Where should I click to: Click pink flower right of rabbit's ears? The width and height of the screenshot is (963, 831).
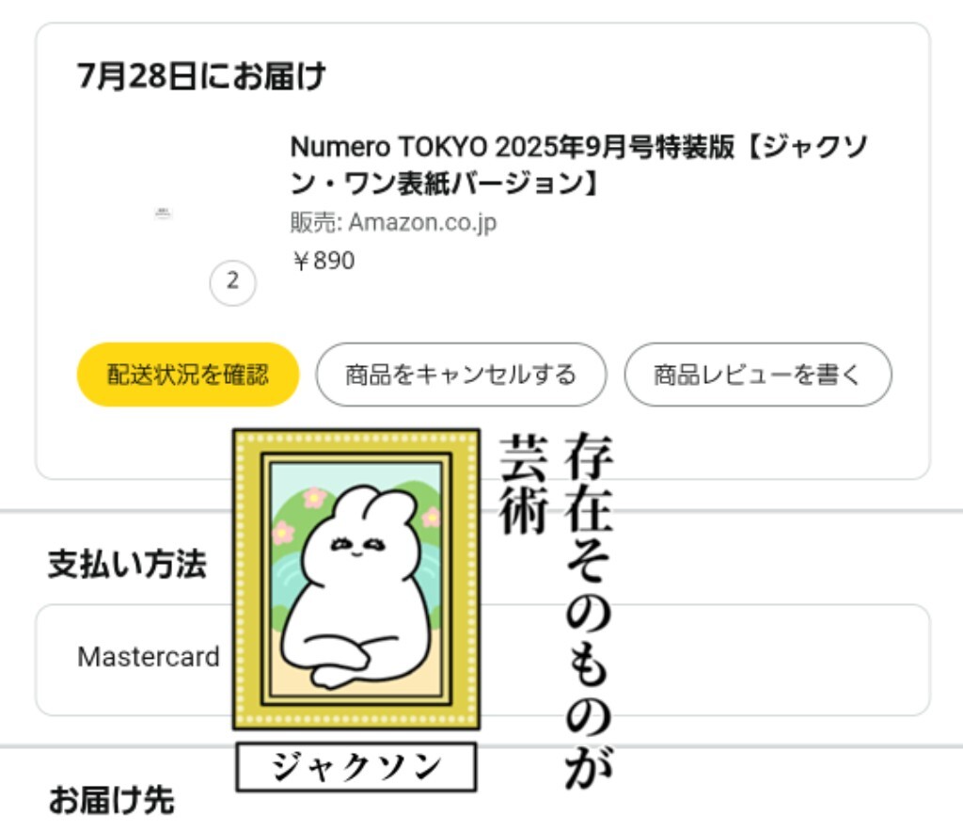tap(431, 517)
